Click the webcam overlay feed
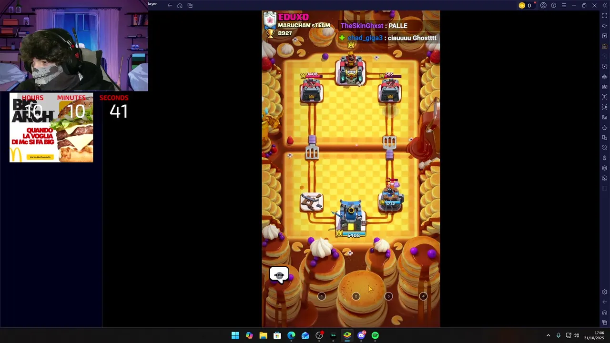 [x=74, y=45]
